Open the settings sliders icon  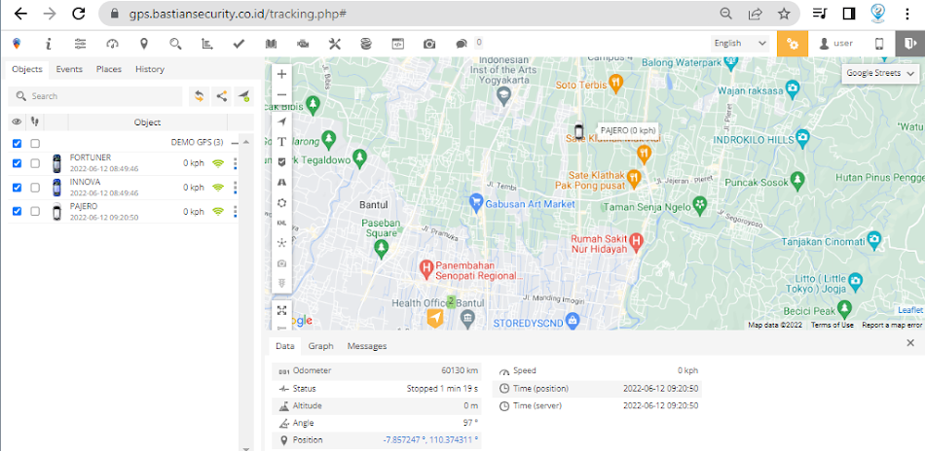[x=80, y=44]
